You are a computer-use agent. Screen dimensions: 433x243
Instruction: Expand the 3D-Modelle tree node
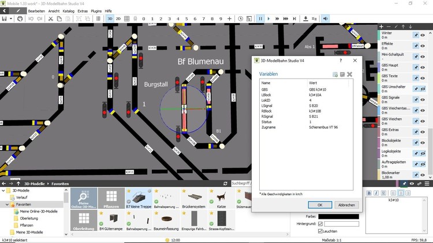pos(3,190)
